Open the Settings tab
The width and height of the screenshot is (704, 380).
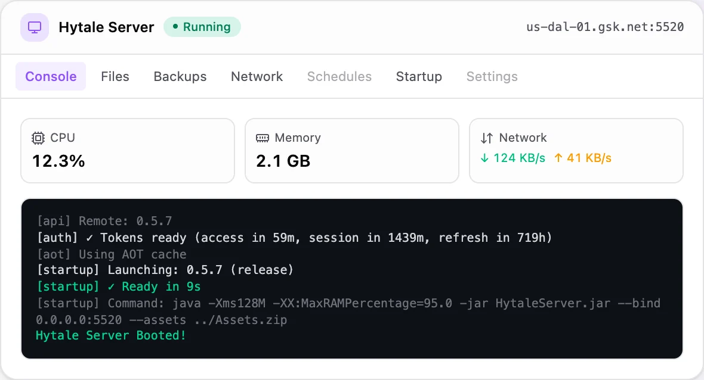click(x=492, y=76)
